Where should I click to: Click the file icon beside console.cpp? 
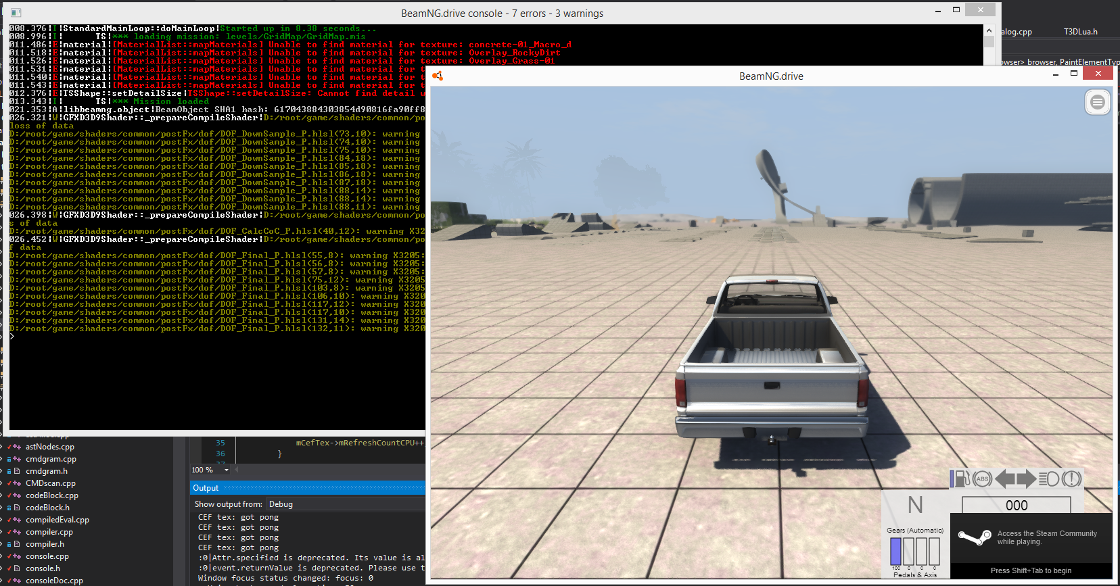(x=17, y=556)
